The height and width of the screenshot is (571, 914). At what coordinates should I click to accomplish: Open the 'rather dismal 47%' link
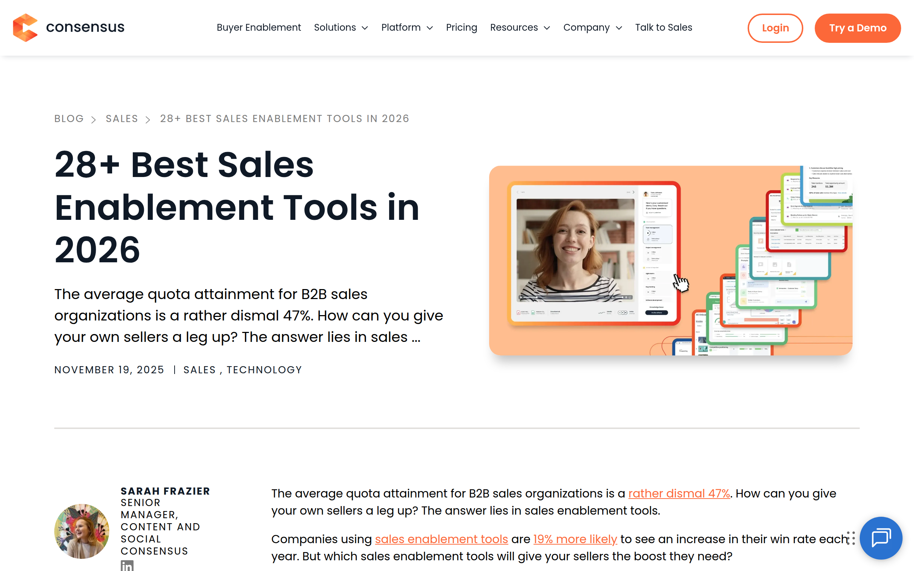point(679,493)
